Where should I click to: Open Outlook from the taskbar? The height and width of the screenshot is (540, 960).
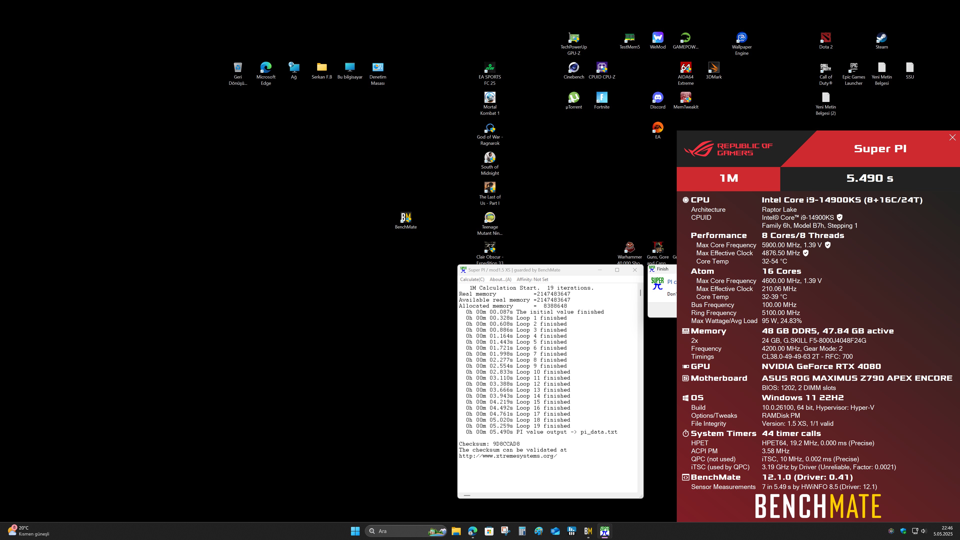pos(555,531)
